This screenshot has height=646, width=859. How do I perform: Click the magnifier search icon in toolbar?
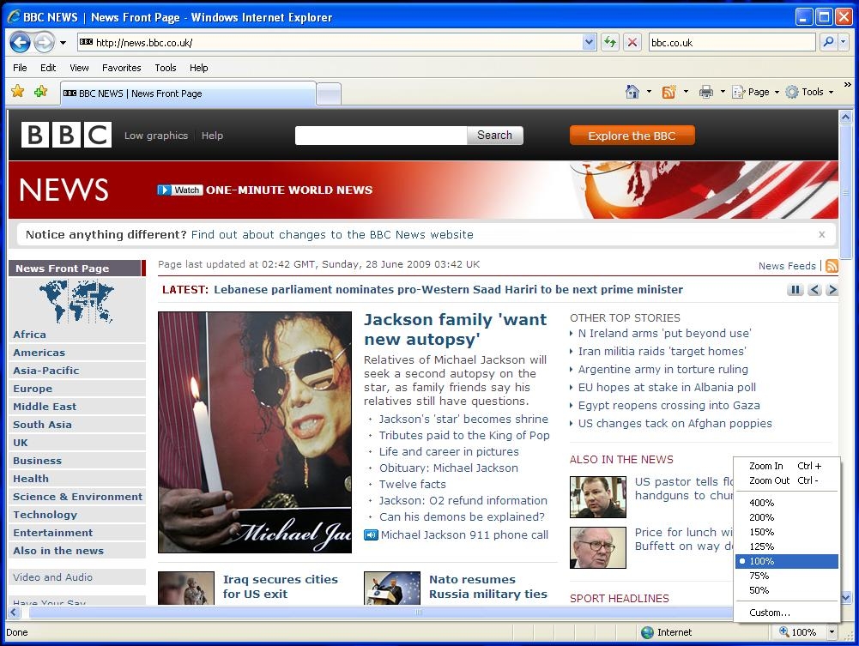[x=828, y=42]
